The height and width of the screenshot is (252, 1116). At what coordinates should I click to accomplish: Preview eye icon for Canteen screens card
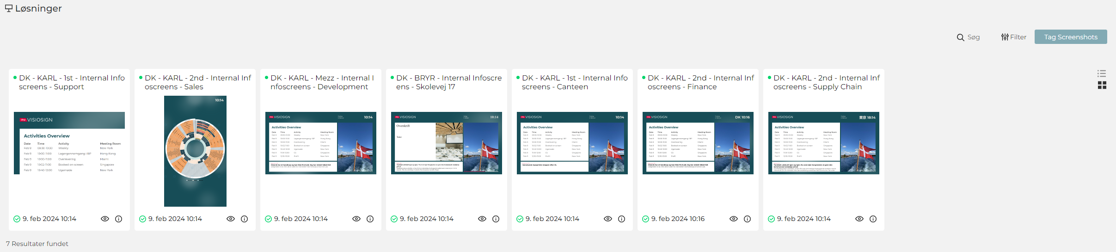click(608, 219)
